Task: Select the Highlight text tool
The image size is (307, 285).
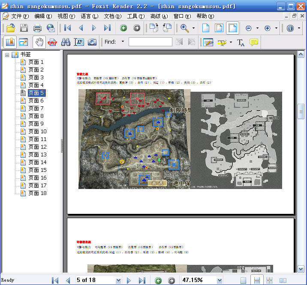Action: click(x=222, y=42)
